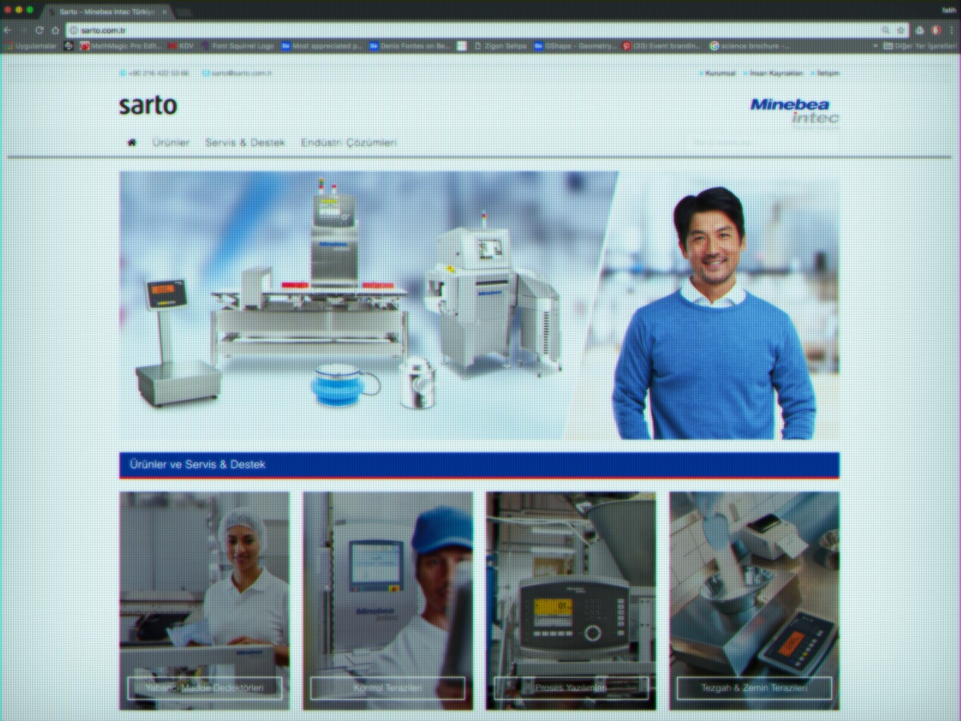This screenshot has width=961, height=721.
Task: Open the MathMagic Pro Edit bookmark
Action: point(121,46)
